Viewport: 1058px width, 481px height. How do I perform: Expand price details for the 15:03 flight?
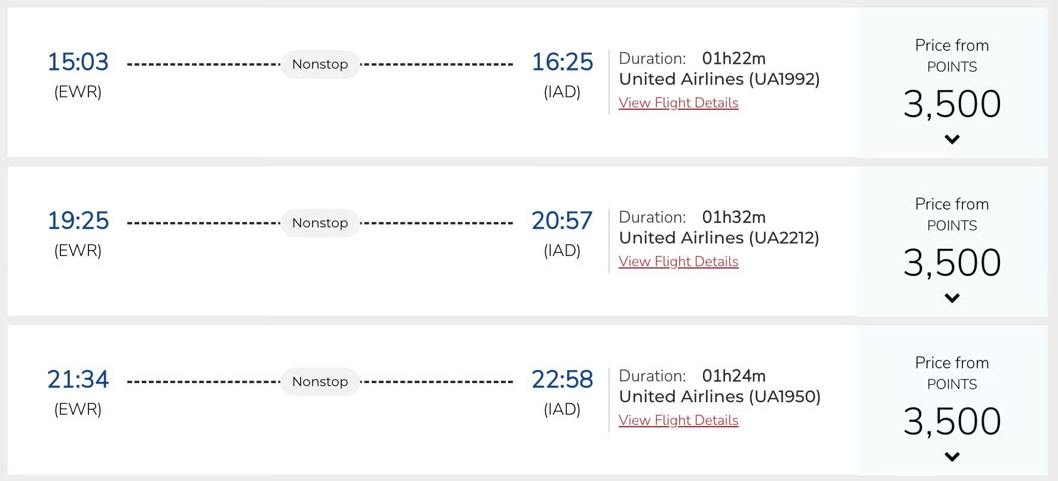point(952,138)
